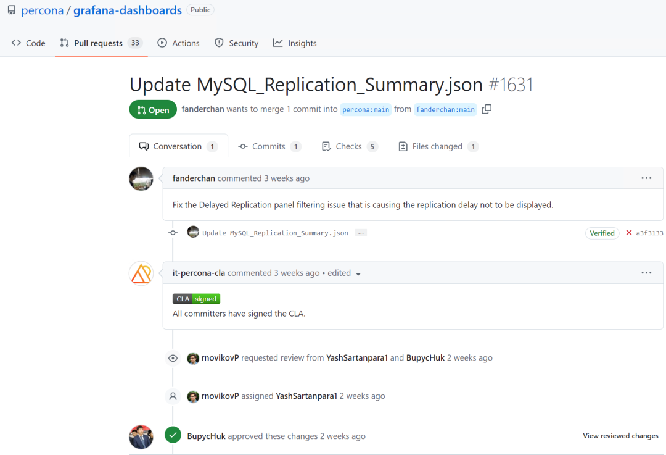Click rnovikovP avatar in review request event
This screenshot has height=455, width=666.
pyautogui.click(x=193, y=358)
